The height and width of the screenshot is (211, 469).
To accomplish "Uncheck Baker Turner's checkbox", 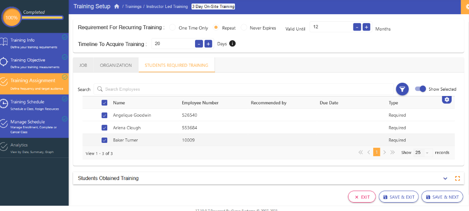I will click(104, 140).
